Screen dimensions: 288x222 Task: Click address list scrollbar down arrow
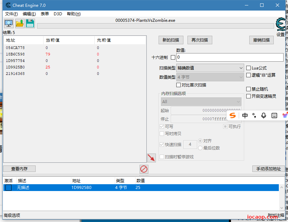282,208
